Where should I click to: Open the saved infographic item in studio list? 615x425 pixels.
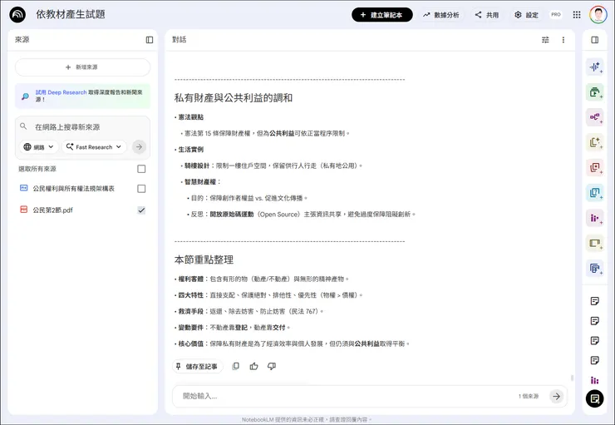coord(594,380)
